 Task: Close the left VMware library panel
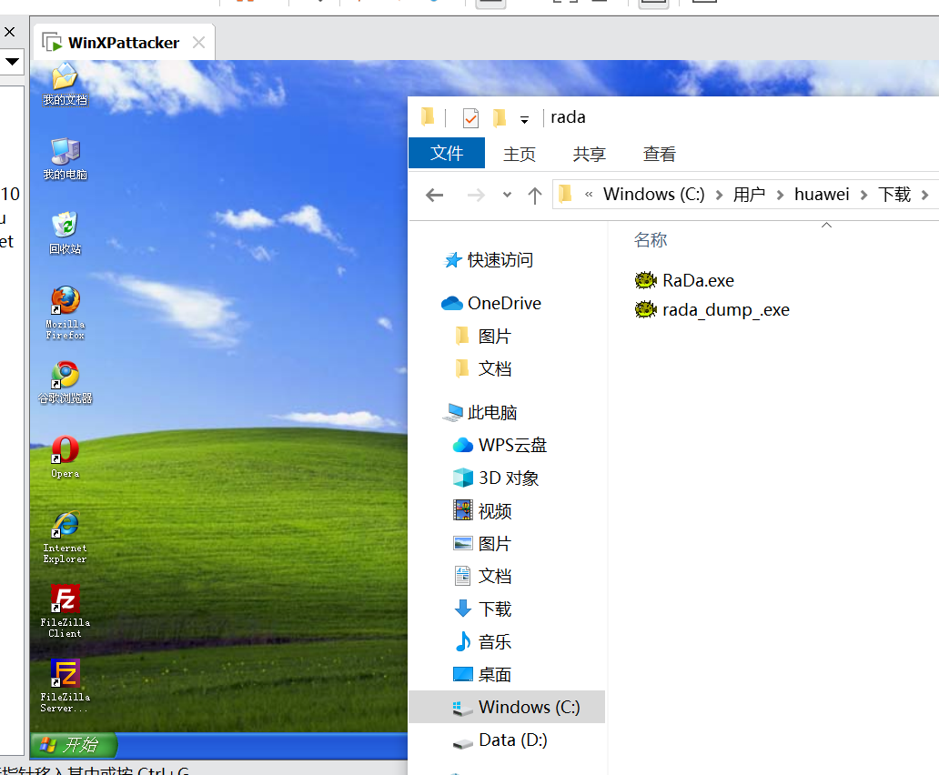click(x=10, y=32)
